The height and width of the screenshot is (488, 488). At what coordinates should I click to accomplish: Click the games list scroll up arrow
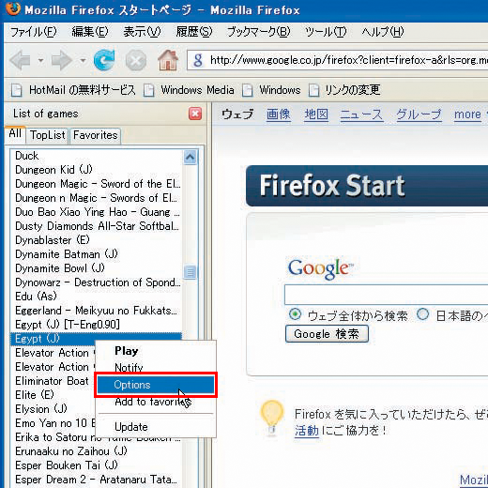coord(190,157)
